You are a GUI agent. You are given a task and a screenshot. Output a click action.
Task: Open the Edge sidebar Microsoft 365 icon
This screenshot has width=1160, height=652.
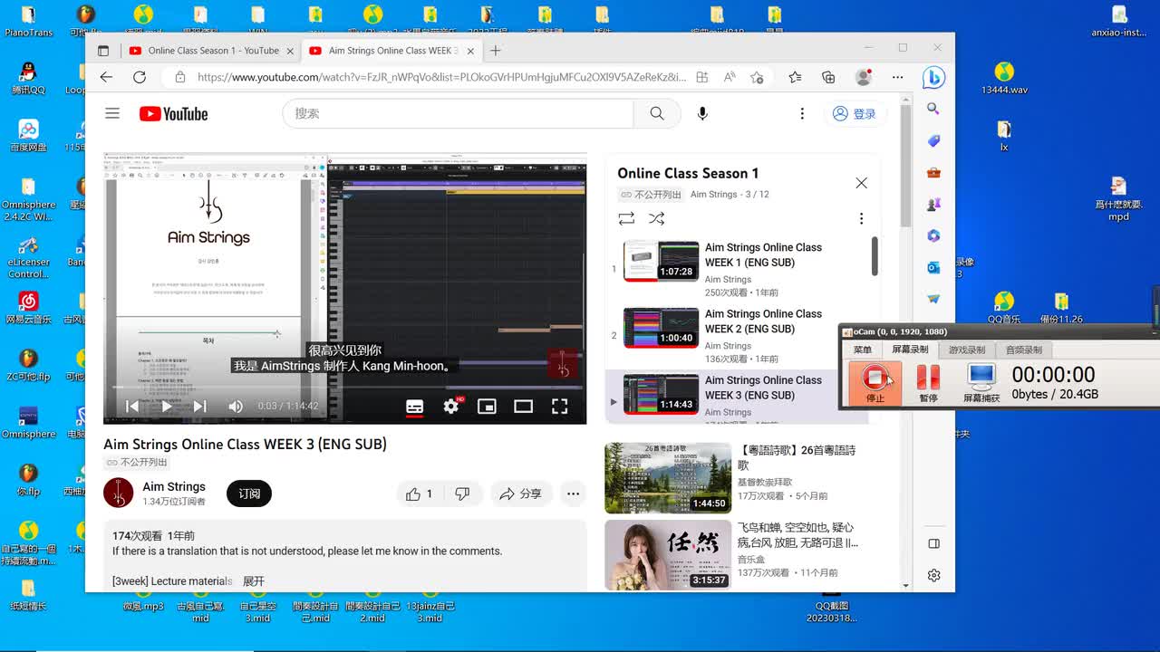coord(933,235)
